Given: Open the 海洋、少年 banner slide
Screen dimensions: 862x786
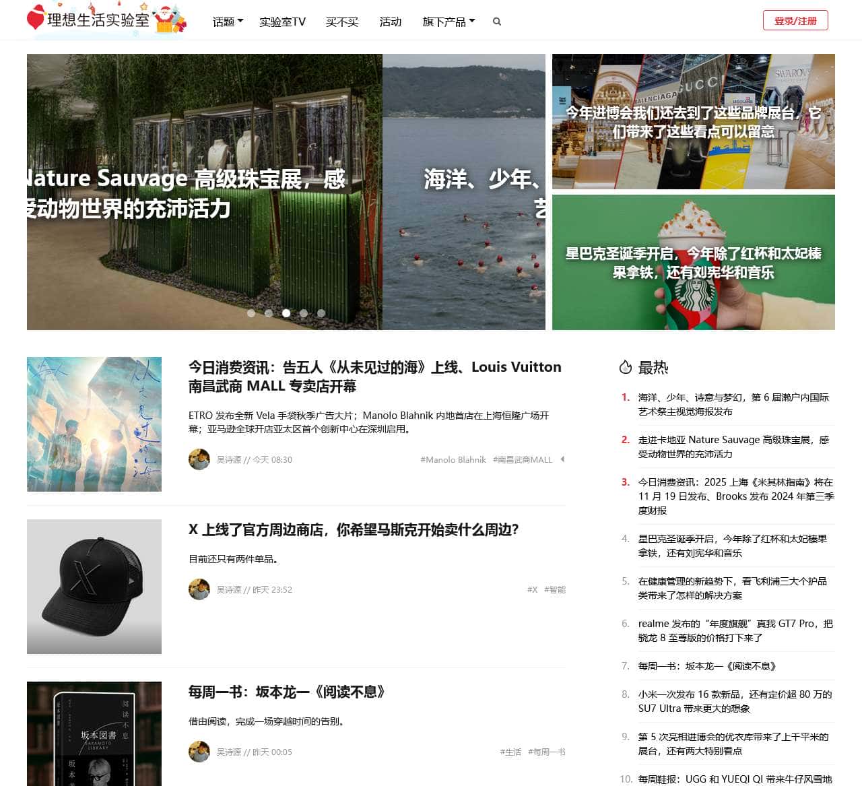Looking at the screenshot, I should click(464, 192).
